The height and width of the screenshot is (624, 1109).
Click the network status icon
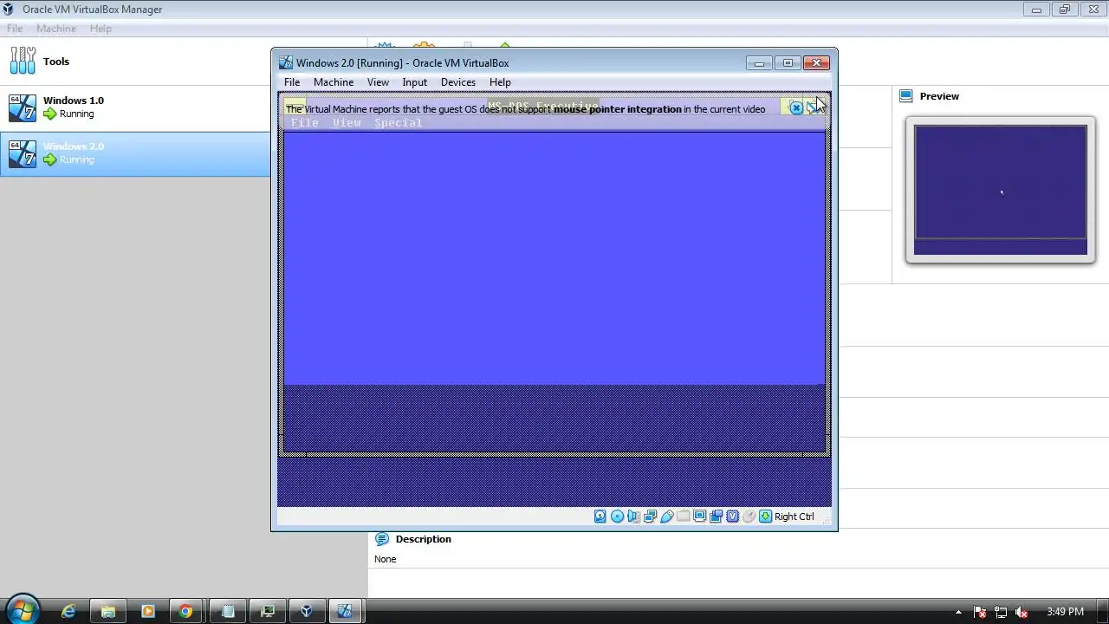(x=650, y=517)
